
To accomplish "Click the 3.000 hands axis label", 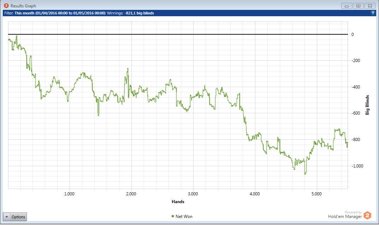I will [x=193, y=194].
